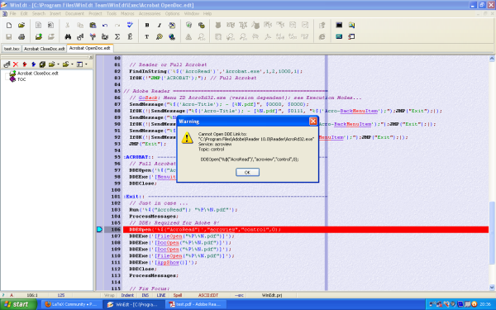Click the funnel gather icon in toolbar
The image size is (496, 310).
click(x=93, y=37)
